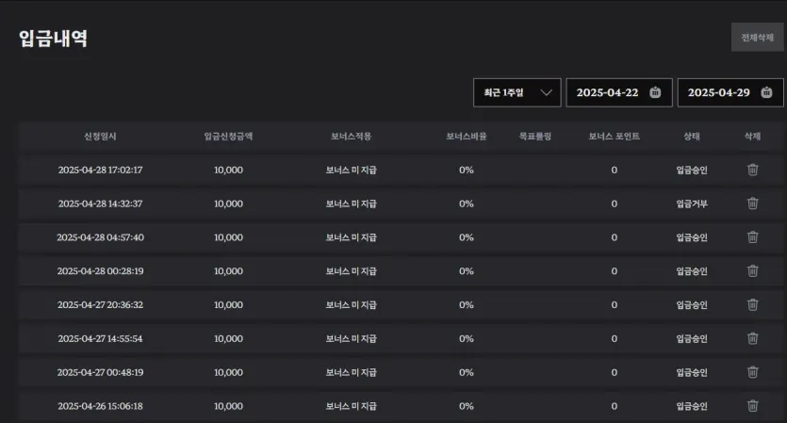Click 10,000 amount in 2025-04-28 14:32:37 row
The width and height of the screenshot is (787, 423).
pos(228,203)
